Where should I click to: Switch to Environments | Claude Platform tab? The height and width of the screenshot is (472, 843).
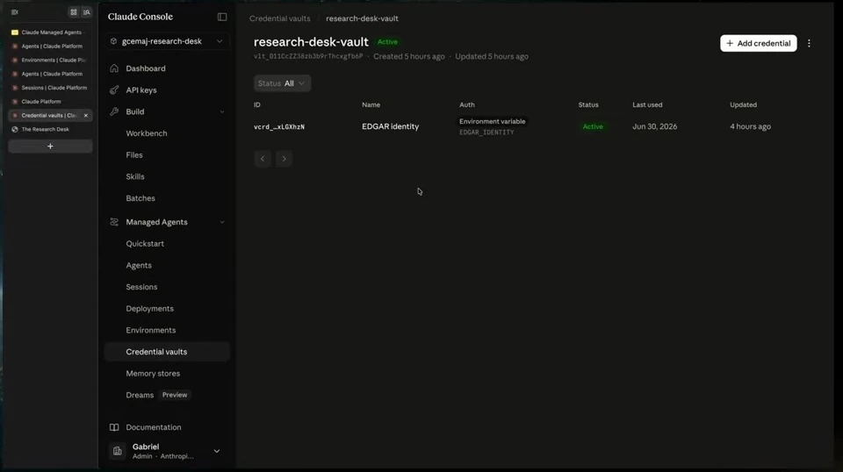point(50,61)
